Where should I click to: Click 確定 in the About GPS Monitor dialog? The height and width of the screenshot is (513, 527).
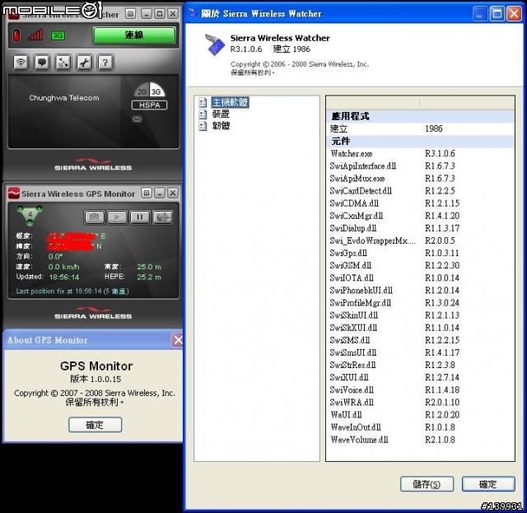point(96,425)
